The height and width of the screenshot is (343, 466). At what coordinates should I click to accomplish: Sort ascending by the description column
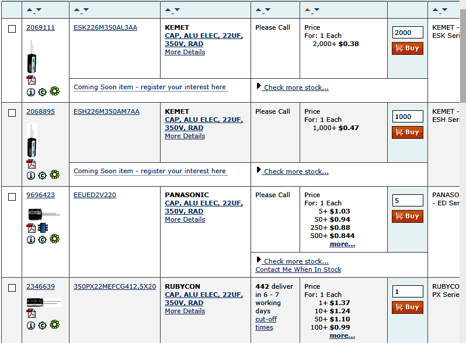click(x=168, y=10)
